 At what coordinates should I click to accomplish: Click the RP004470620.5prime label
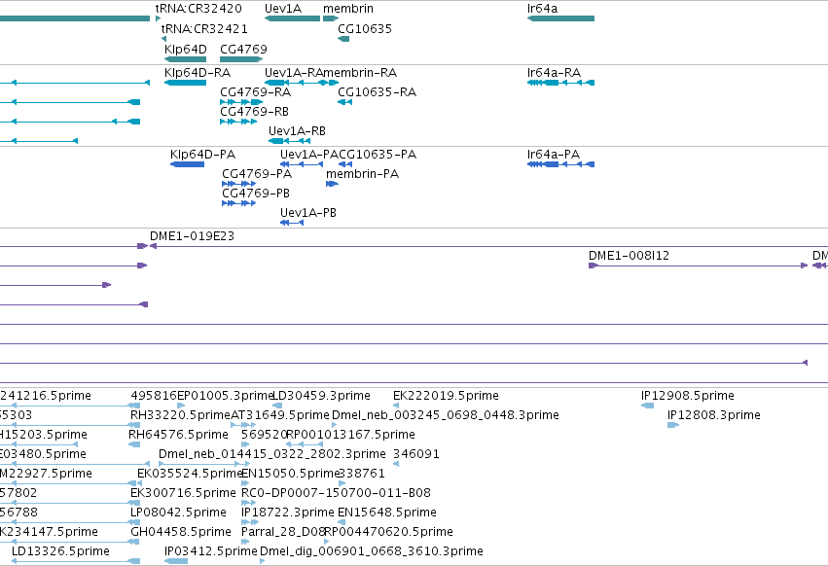pyautogui.click(x=388, y=532)
